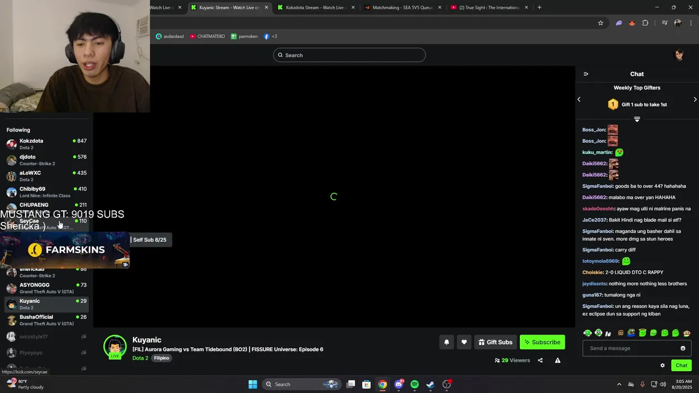The height and width of the screenshot is (393, 699).
Task: Open chat settings gear icon
Action: [662, 366]
